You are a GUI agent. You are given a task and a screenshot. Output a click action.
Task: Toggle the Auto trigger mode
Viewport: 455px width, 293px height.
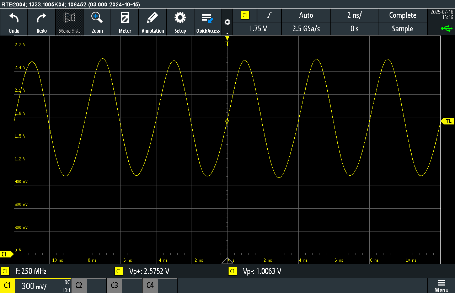[306, 15]
